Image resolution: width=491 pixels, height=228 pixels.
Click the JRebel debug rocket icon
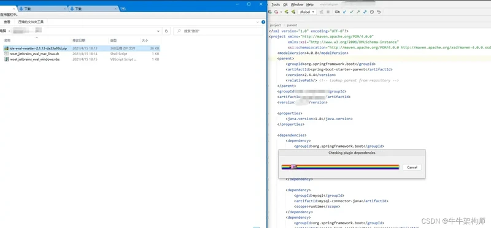click(293, 12)
